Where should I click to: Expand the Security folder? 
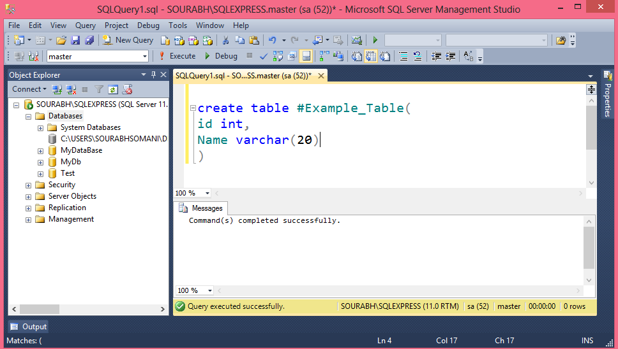pyautogui.click(x=29, y=185)
